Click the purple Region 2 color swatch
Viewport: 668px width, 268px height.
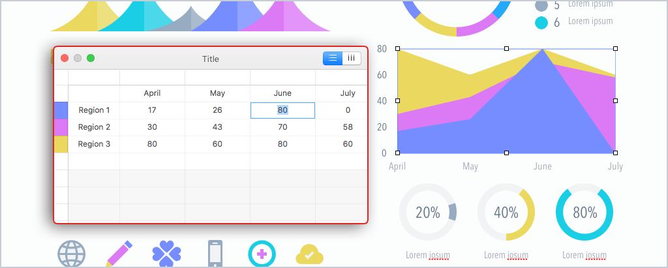(x=61, y=127)
